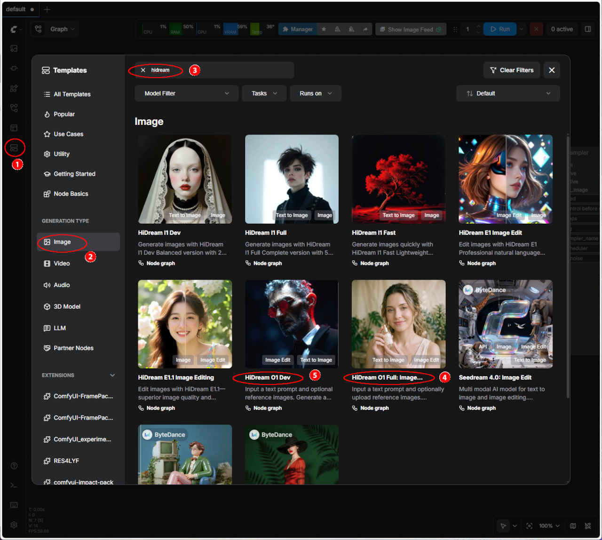The width and height of the screenshot is (602, 540).
Task: Open the assets icon at sidebar top
Action: pyautogui.click(x=14, y=48)
